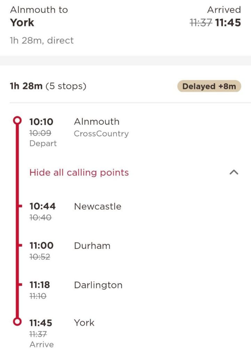251x356 pixels.
Task: Tap the Newcastle calling point
Action: click(x=97, y=206)
